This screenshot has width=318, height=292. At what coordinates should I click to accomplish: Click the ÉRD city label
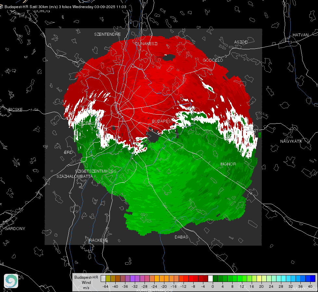click(68, 152)
